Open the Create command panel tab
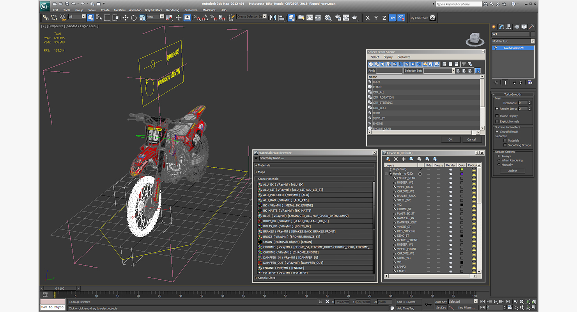The height and width of the screenshot is (312, 577). 494,27
